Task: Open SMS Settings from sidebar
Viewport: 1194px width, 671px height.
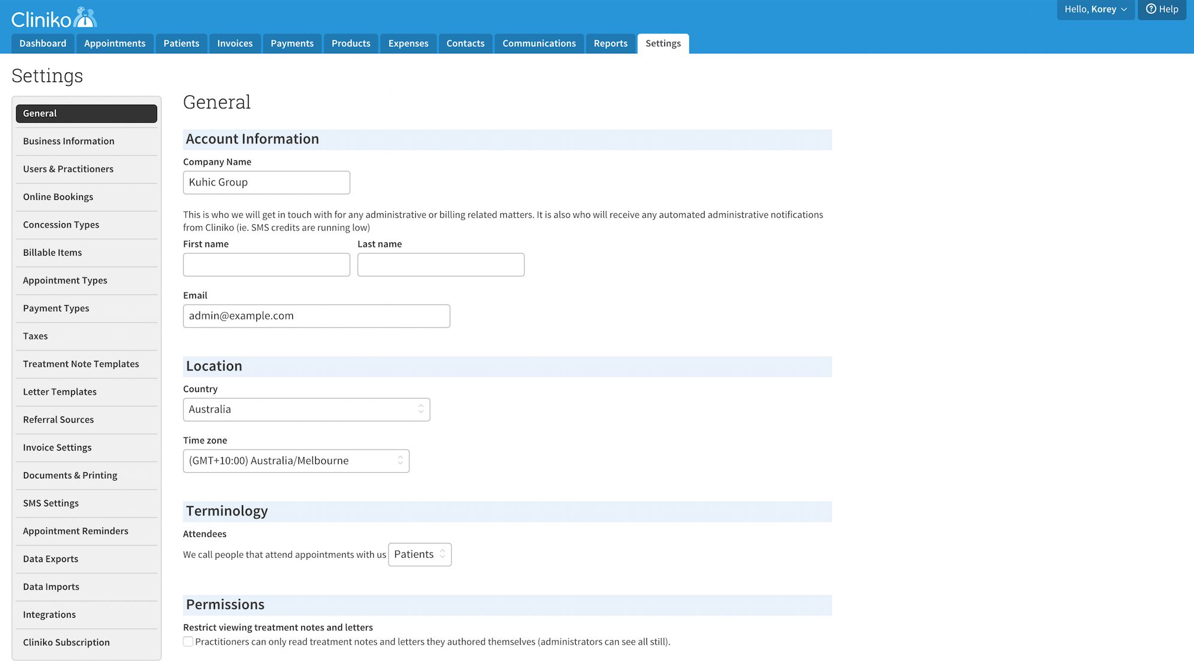Action: (x=50, y=503)
